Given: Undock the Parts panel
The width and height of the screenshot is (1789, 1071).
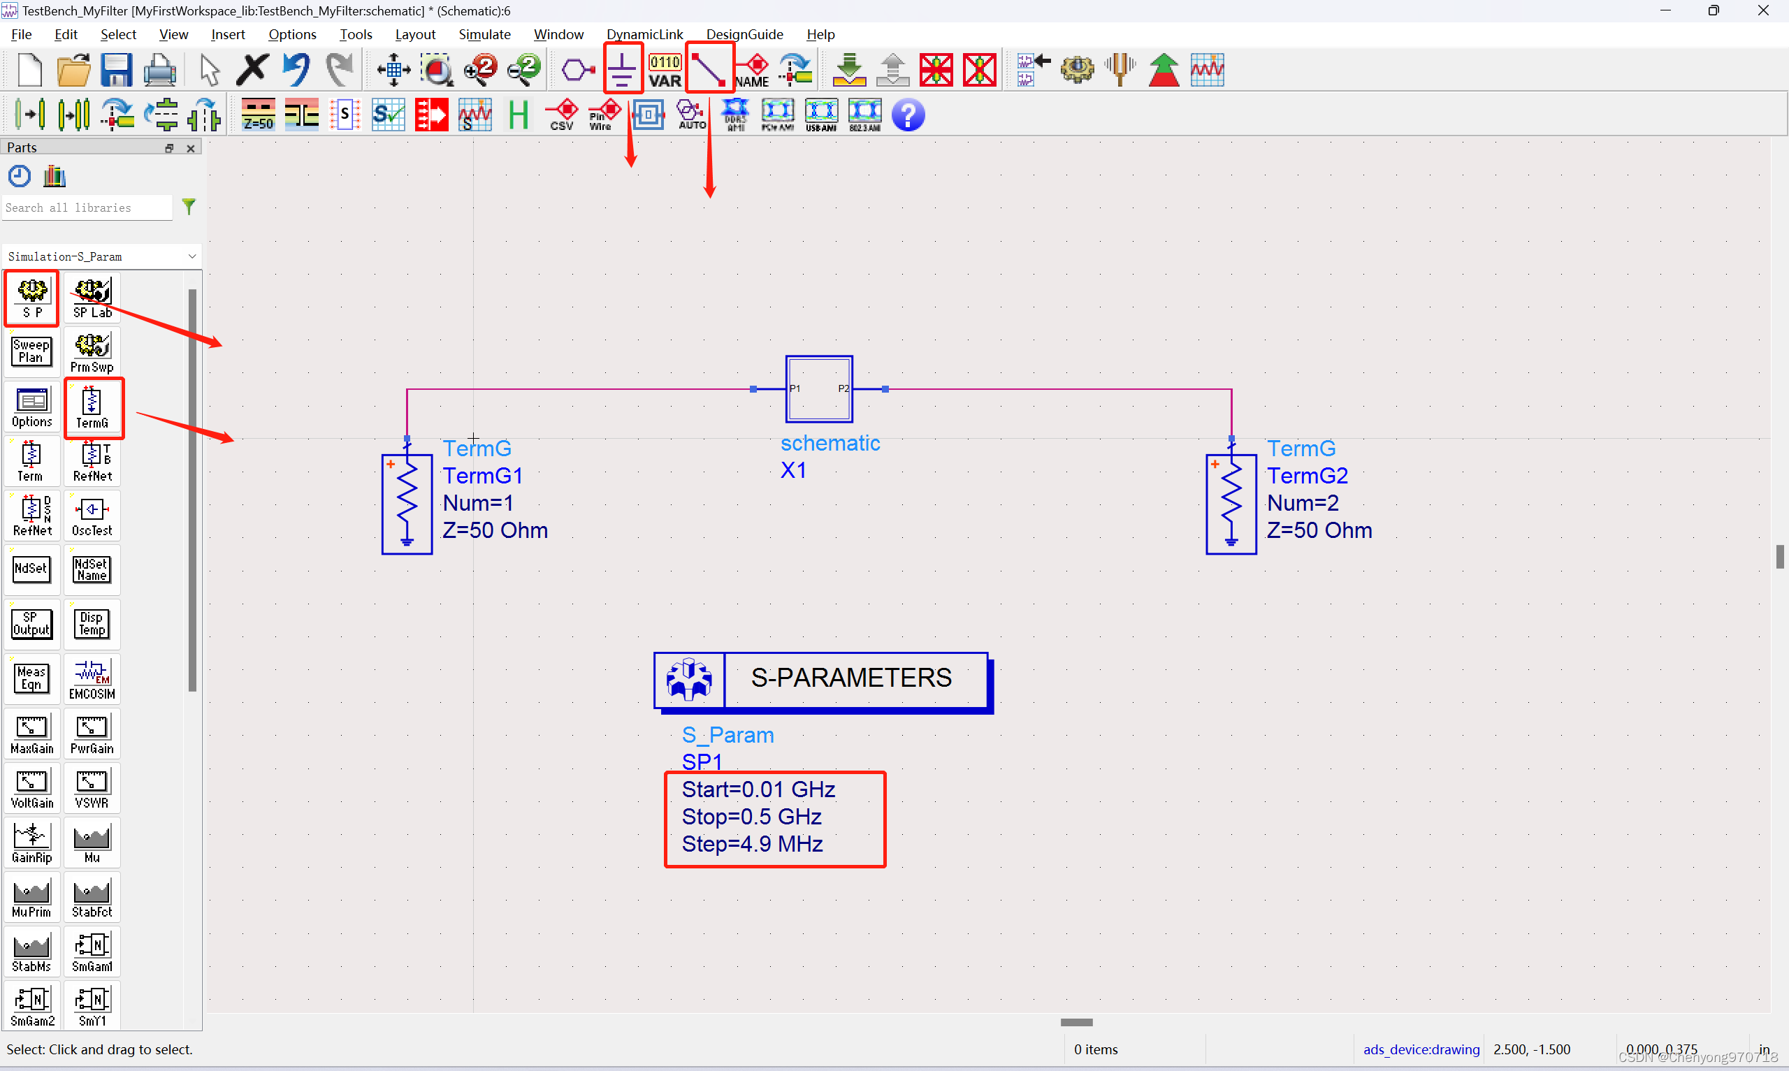Looking at the screenshot, I should click(x=170, y=148).
